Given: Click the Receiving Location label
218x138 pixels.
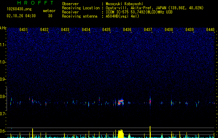Looking at the screenshot, I should point(81,8).
